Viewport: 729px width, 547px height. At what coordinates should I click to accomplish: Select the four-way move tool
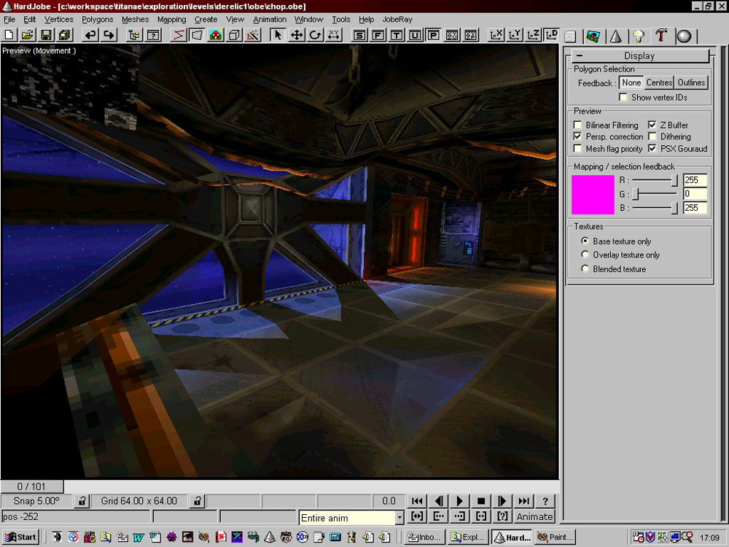[x=297, y=35]
